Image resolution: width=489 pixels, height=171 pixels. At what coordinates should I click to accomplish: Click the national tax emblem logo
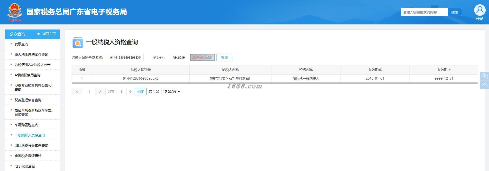[x=15, y=13]
